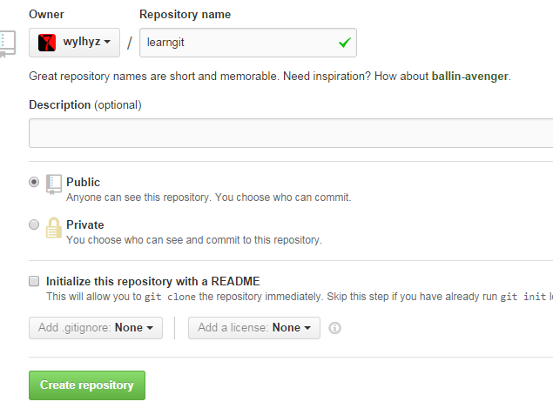Select the Public radio button
Screen dimensions: 553x415
pyautogui.click(x=34, y=182)
